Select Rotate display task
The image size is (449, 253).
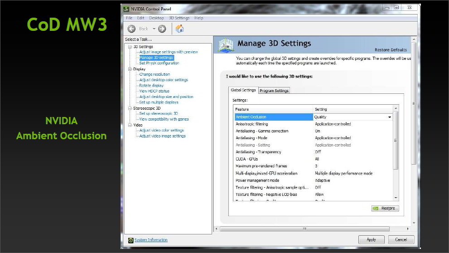tap(151, 85)
